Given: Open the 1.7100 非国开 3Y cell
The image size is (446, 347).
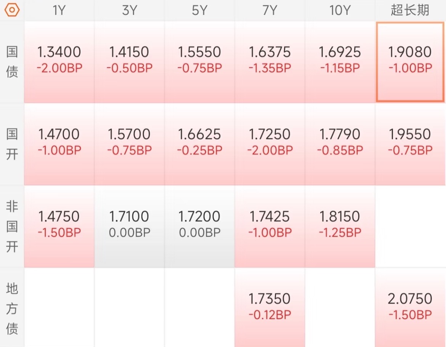Looking at the screenshot, I should click(130, 227).
